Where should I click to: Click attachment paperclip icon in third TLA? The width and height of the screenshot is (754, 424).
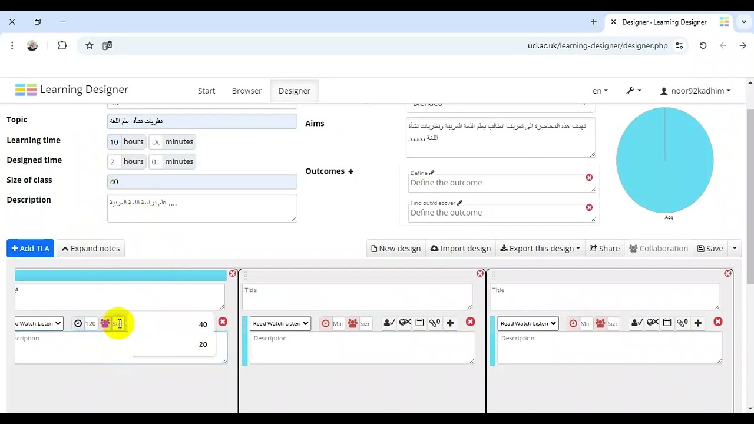point(682,323)
